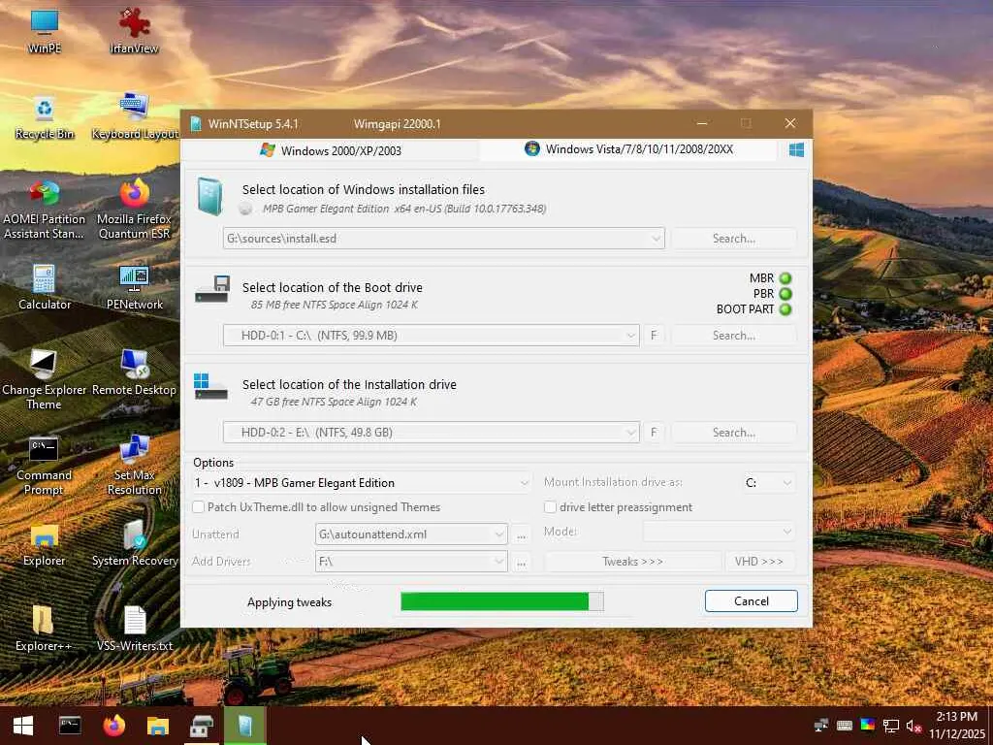The height and width of the screenshot is (745, 993).
Task: Click Search button for Boot drive
Action: pyautogui.click(x=733, y=336)
